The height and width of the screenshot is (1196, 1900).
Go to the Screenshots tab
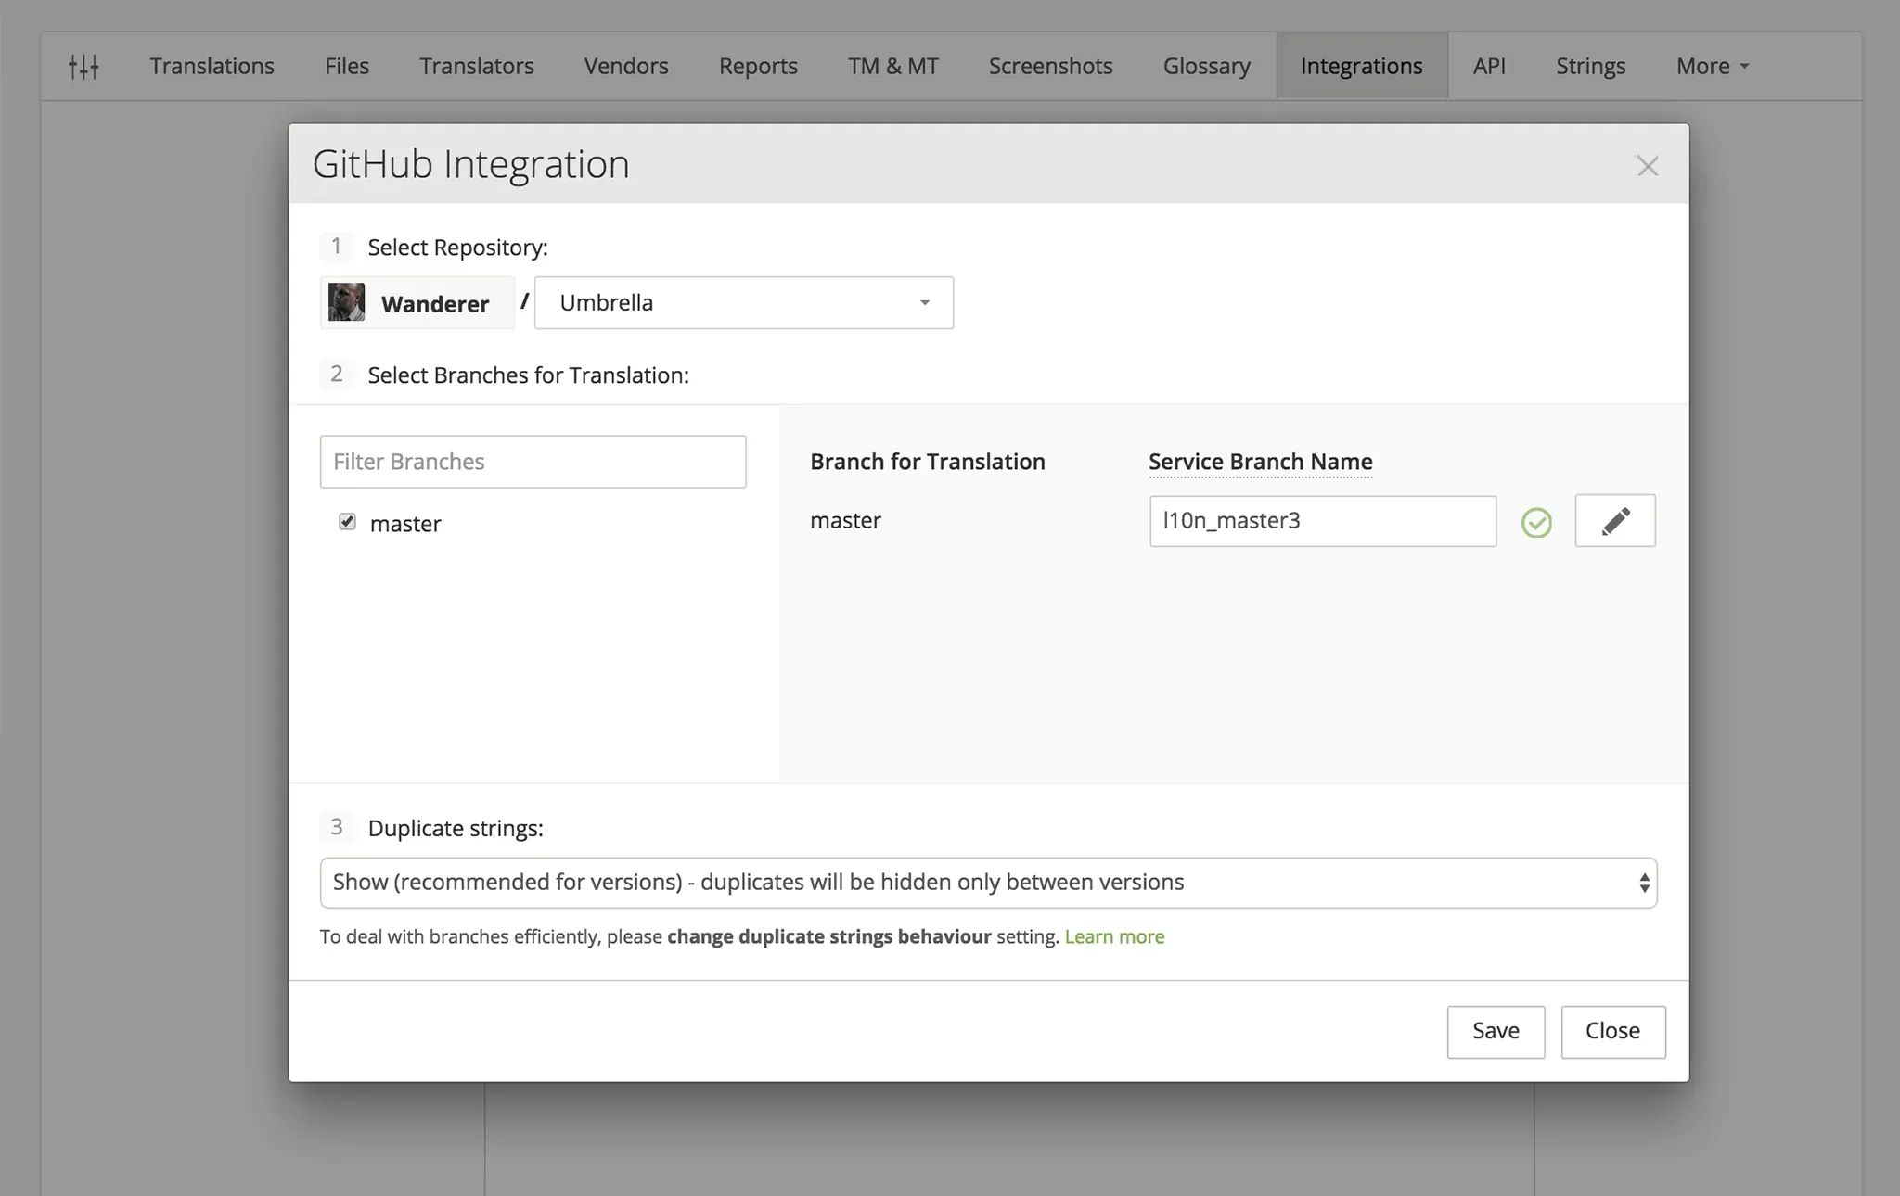click(x=1050, y=67)
